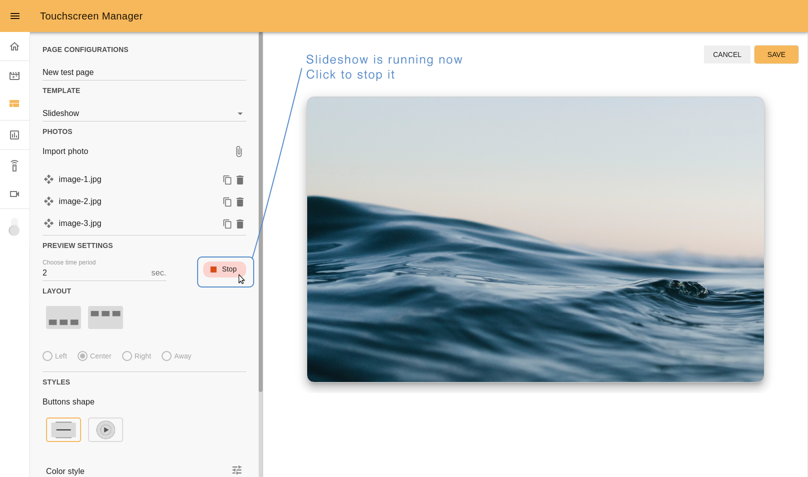This screenshot has height=477, width=808.
Task: Select the Left alignment radio button
Action: (48, 356)
